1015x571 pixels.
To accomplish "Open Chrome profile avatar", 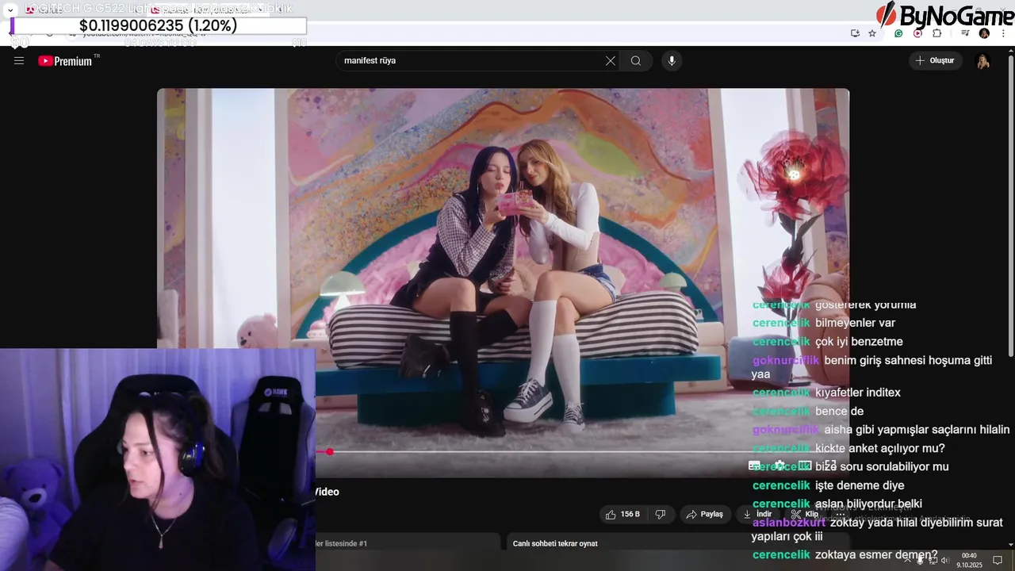I will click(x=984, y=33).
